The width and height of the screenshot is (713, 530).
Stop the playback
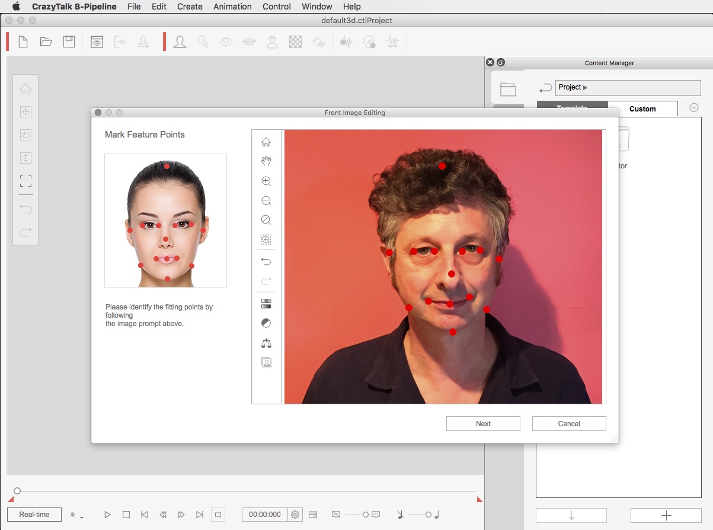(126, 515)
